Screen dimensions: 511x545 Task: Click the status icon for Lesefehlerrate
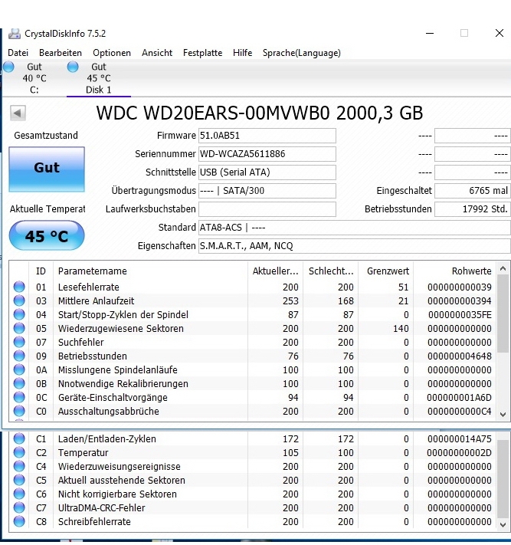pyautogui.click(x=19, y=287)
